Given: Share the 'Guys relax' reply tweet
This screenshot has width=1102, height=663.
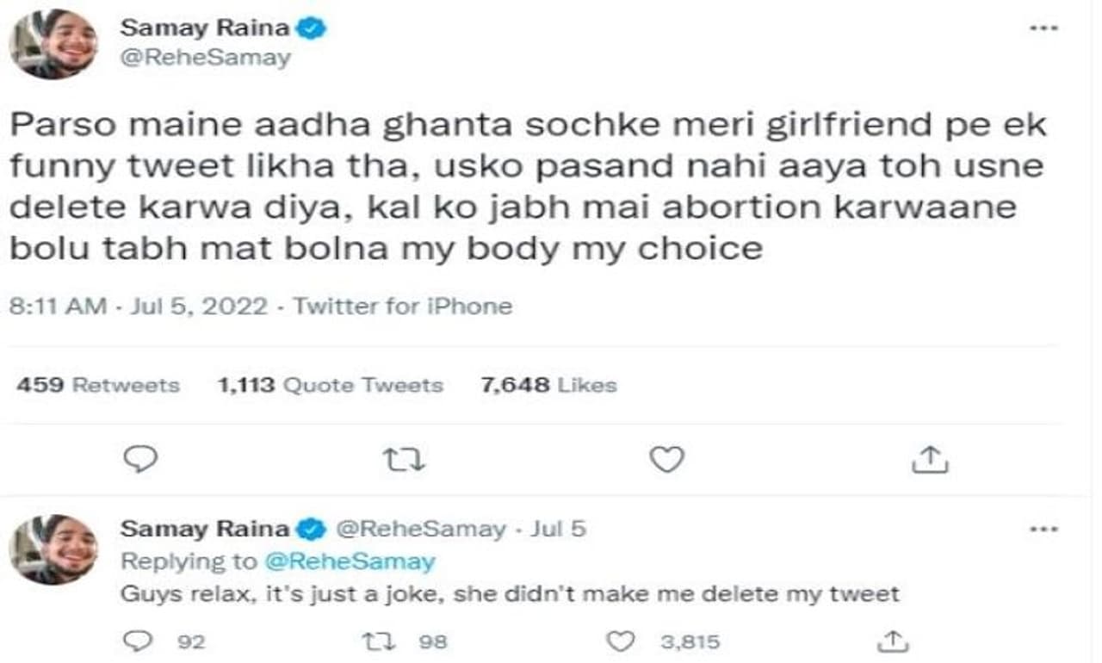Looking at the screenshot, I should point(893,641).
